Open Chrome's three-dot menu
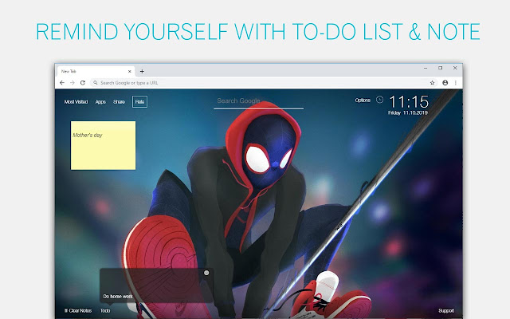510x319 pixels. 456,83
